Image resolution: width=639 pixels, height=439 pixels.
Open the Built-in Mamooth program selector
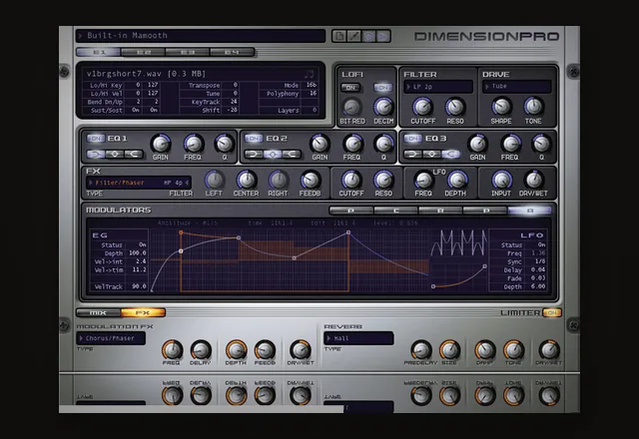tap(201, 36)
